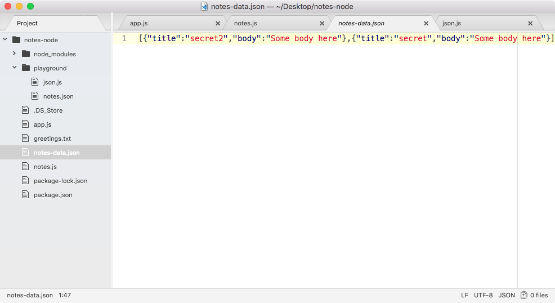Open the LF line ending selector

pyautogui.click(x=464, y=295)
